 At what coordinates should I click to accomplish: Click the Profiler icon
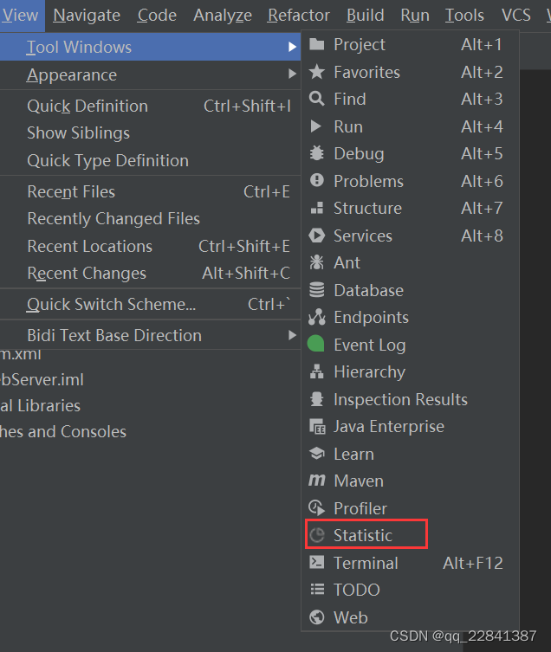[x=317, y=507]
